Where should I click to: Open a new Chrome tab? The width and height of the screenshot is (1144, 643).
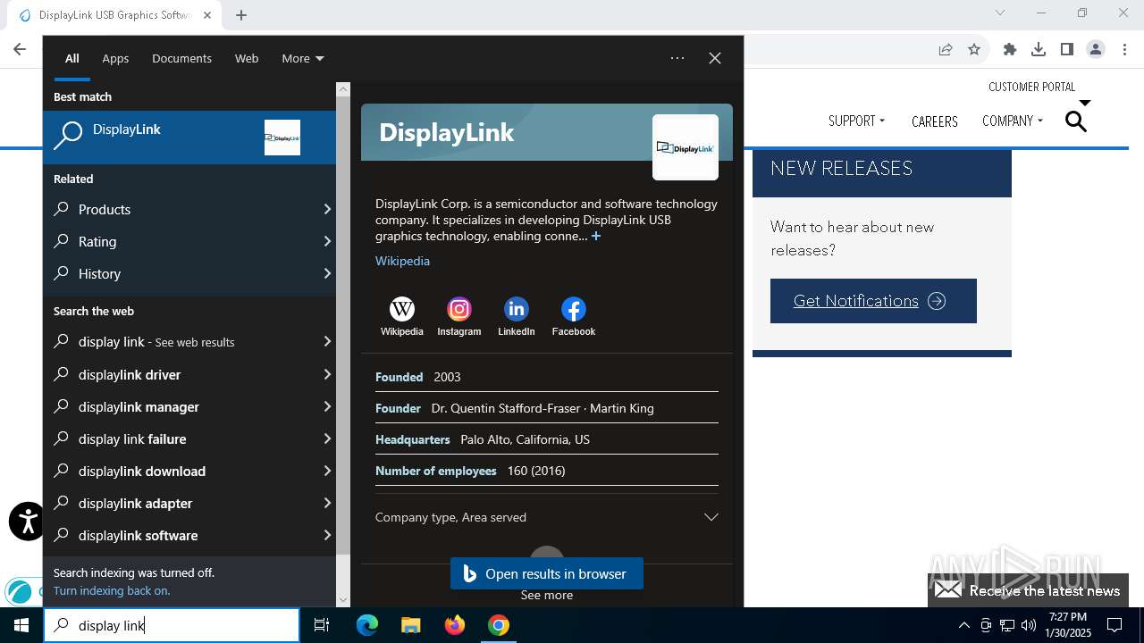[x=241, y=14]
